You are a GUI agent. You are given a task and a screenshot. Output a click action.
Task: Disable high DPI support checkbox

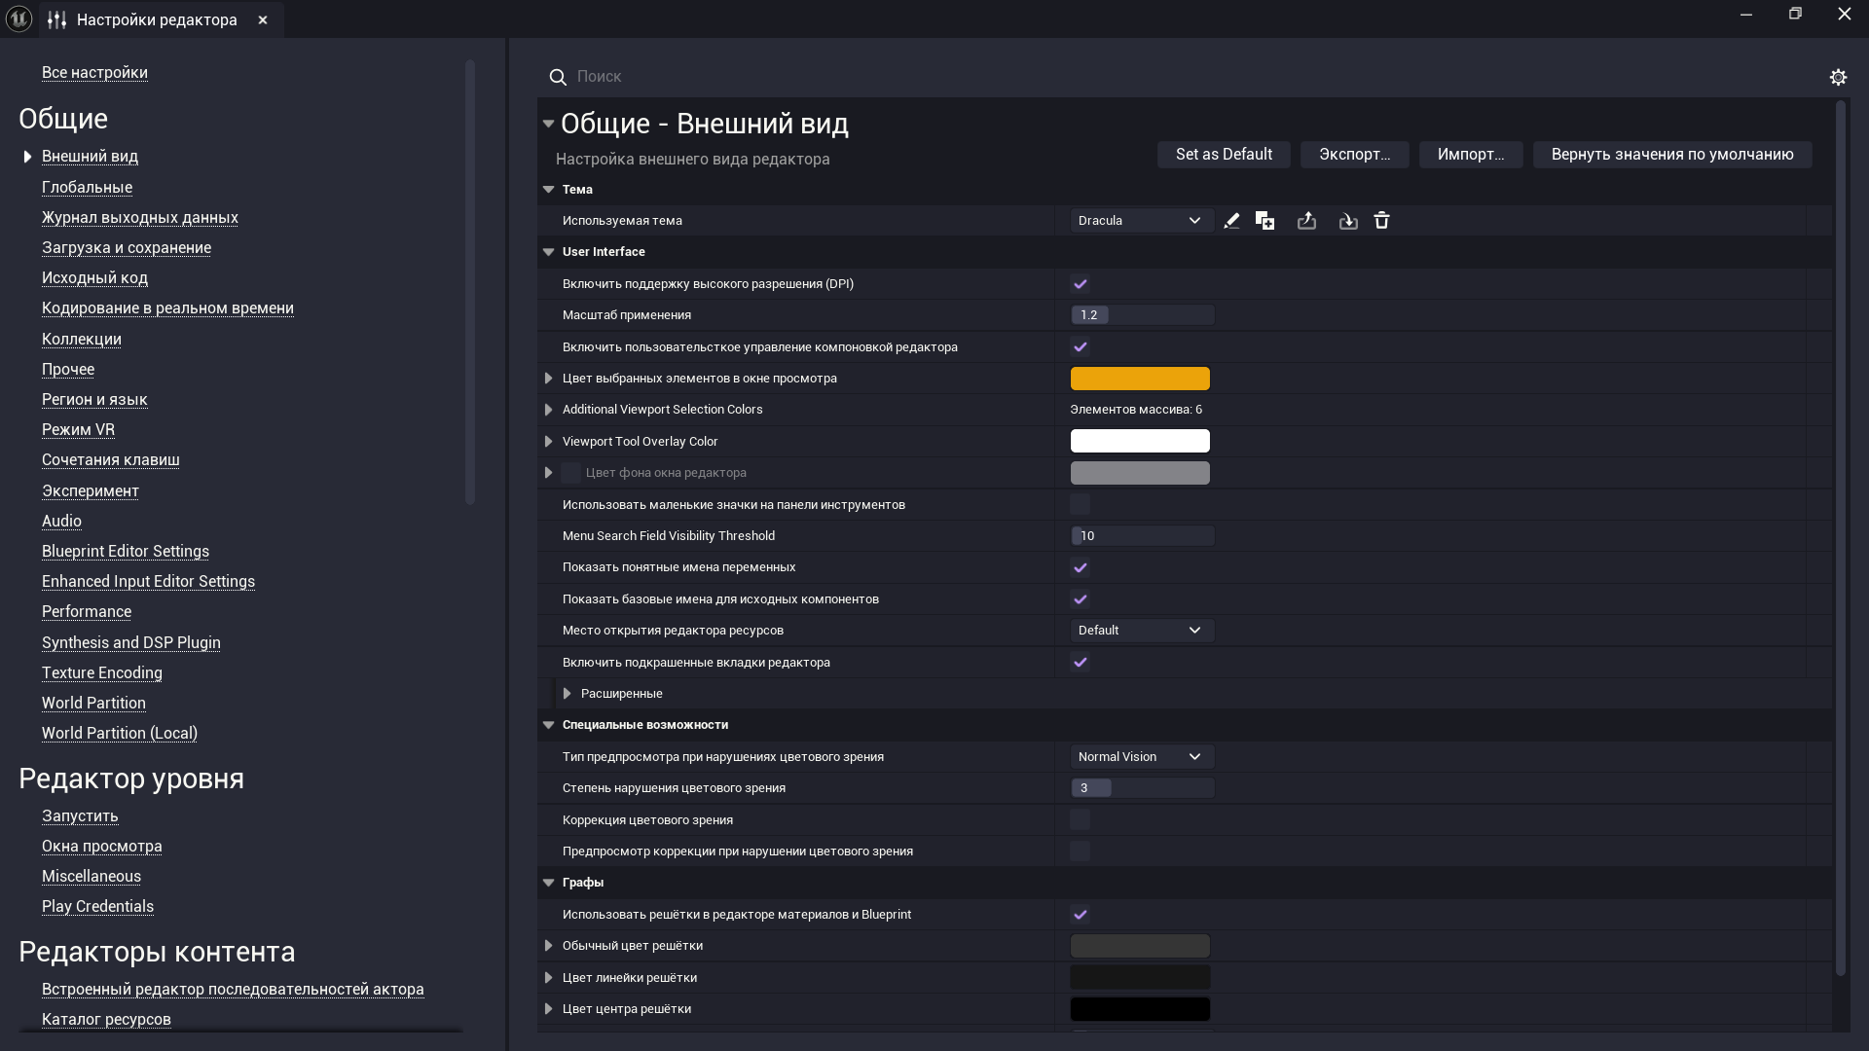(1080, 284)
